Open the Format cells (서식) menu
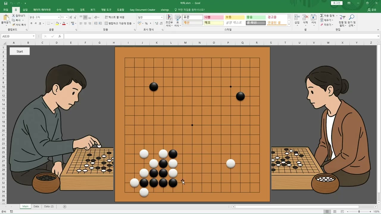This screenshot has height=214, width=381. coord(314,20)
